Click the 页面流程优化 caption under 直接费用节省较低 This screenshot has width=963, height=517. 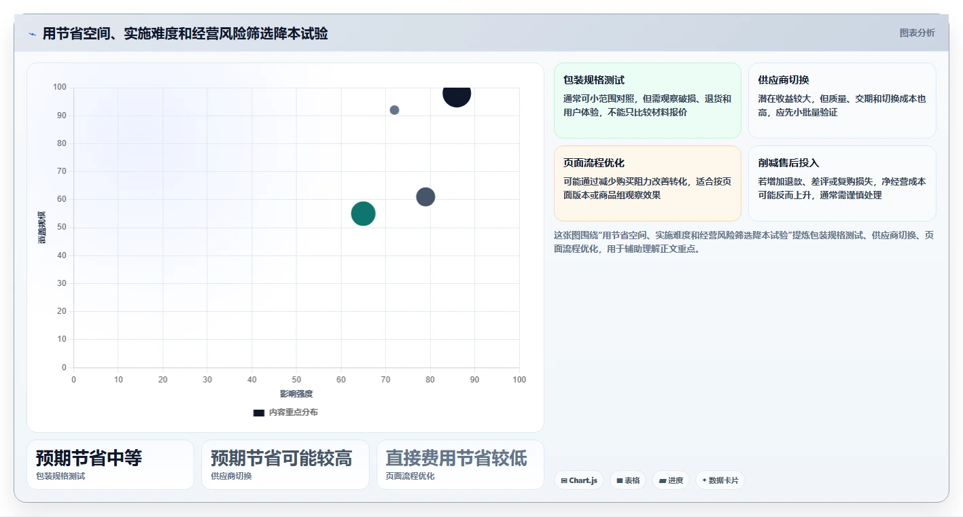pos(410,476)
